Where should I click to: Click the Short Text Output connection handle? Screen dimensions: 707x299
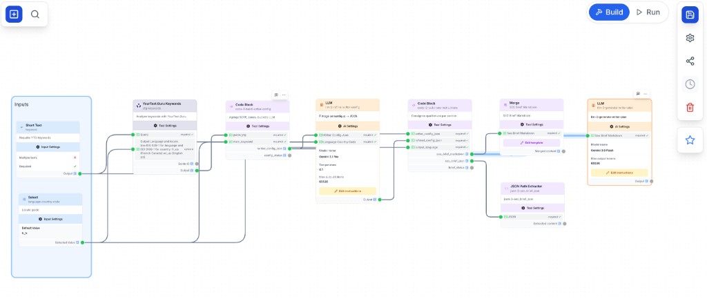click(80, 173)
